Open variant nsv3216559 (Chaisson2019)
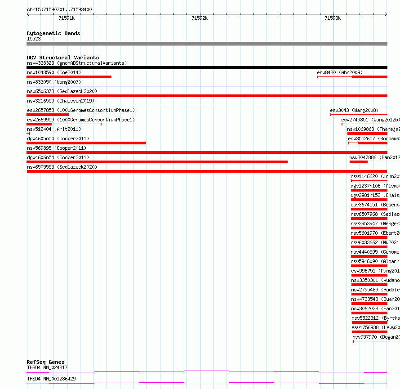This screenshot has width=400, height=389. pos(61,101)
